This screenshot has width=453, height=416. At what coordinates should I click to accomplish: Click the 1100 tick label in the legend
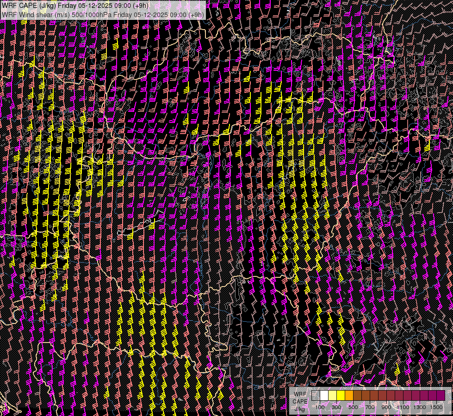(x=403, y=407)
